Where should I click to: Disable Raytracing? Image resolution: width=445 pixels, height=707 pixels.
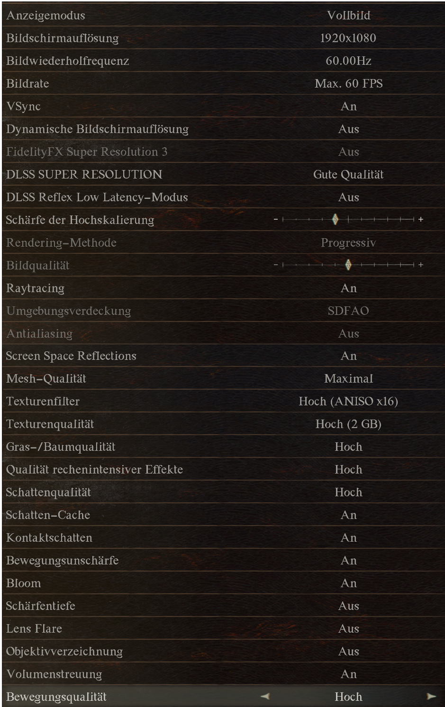(x=349, y=288)
